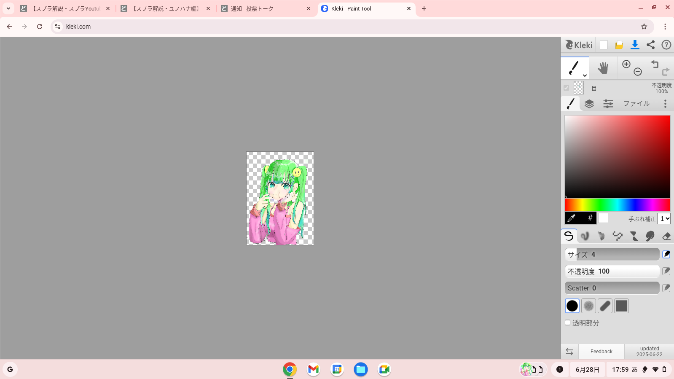674x379 pixels.
Task: Select the blend brush type
Action: [x=585, y=236]
